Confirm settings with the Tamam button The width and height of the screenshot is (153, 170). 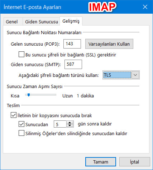101,162
